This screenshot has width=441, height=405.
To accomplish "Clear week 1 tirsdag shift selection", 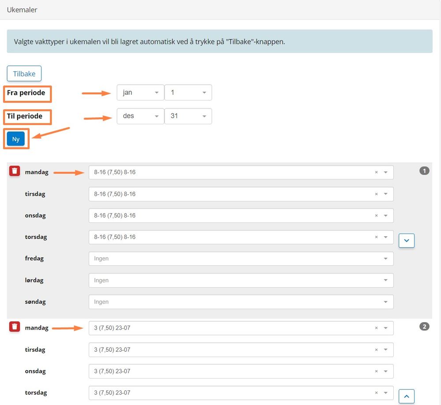I will click(376, 194).
